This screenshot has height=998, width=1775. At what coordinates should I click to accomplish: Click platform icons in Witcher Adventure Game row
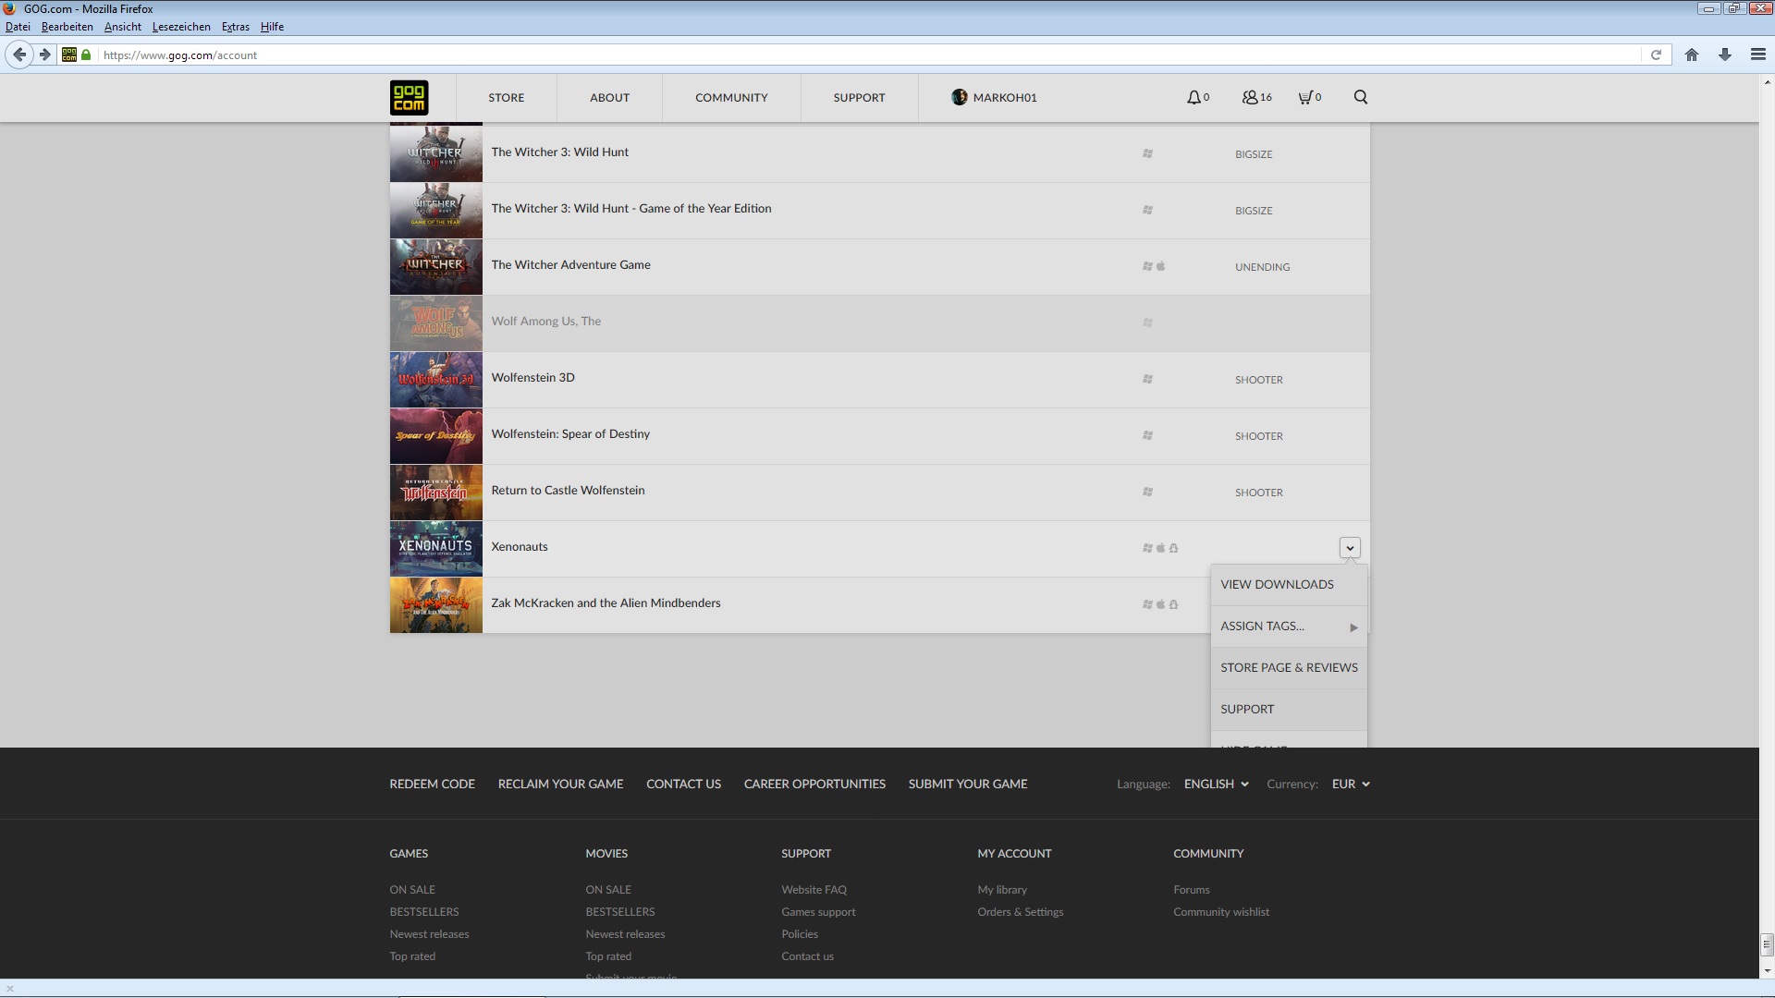pos(1154,266)
